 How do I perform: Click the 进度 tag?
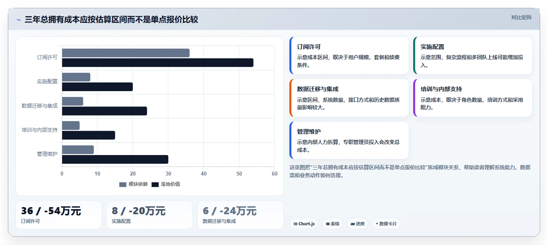pyautogui.click(x=358, y=224)
